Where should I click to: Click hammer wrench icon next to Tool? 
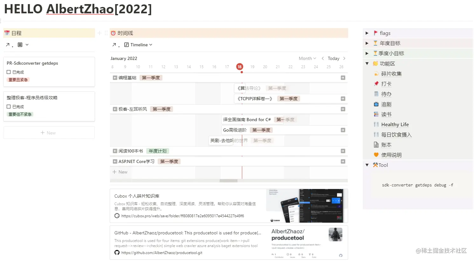375,165
